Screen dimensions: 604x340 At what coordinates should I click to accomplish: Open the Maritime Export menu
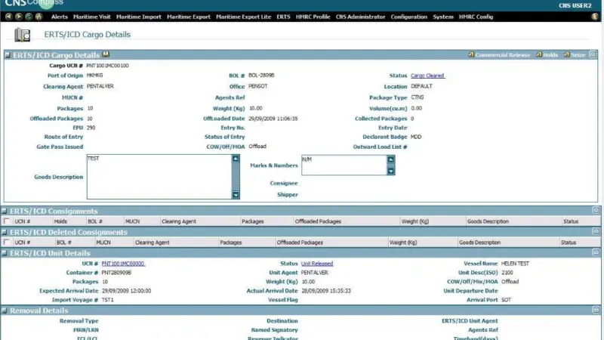pos(189,17)
